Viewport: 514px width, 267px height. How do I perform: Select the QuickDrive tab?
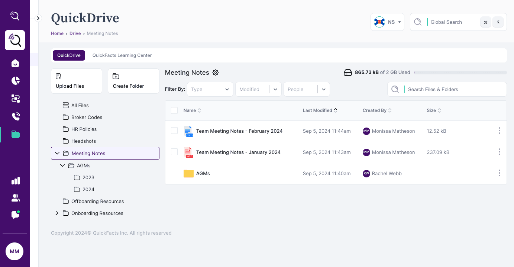[x=69, y=55]
